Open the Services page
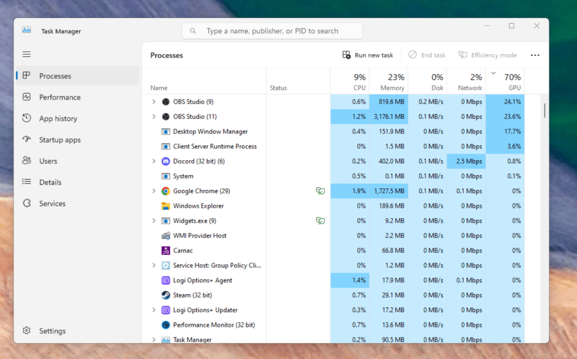 click(78, 203)
